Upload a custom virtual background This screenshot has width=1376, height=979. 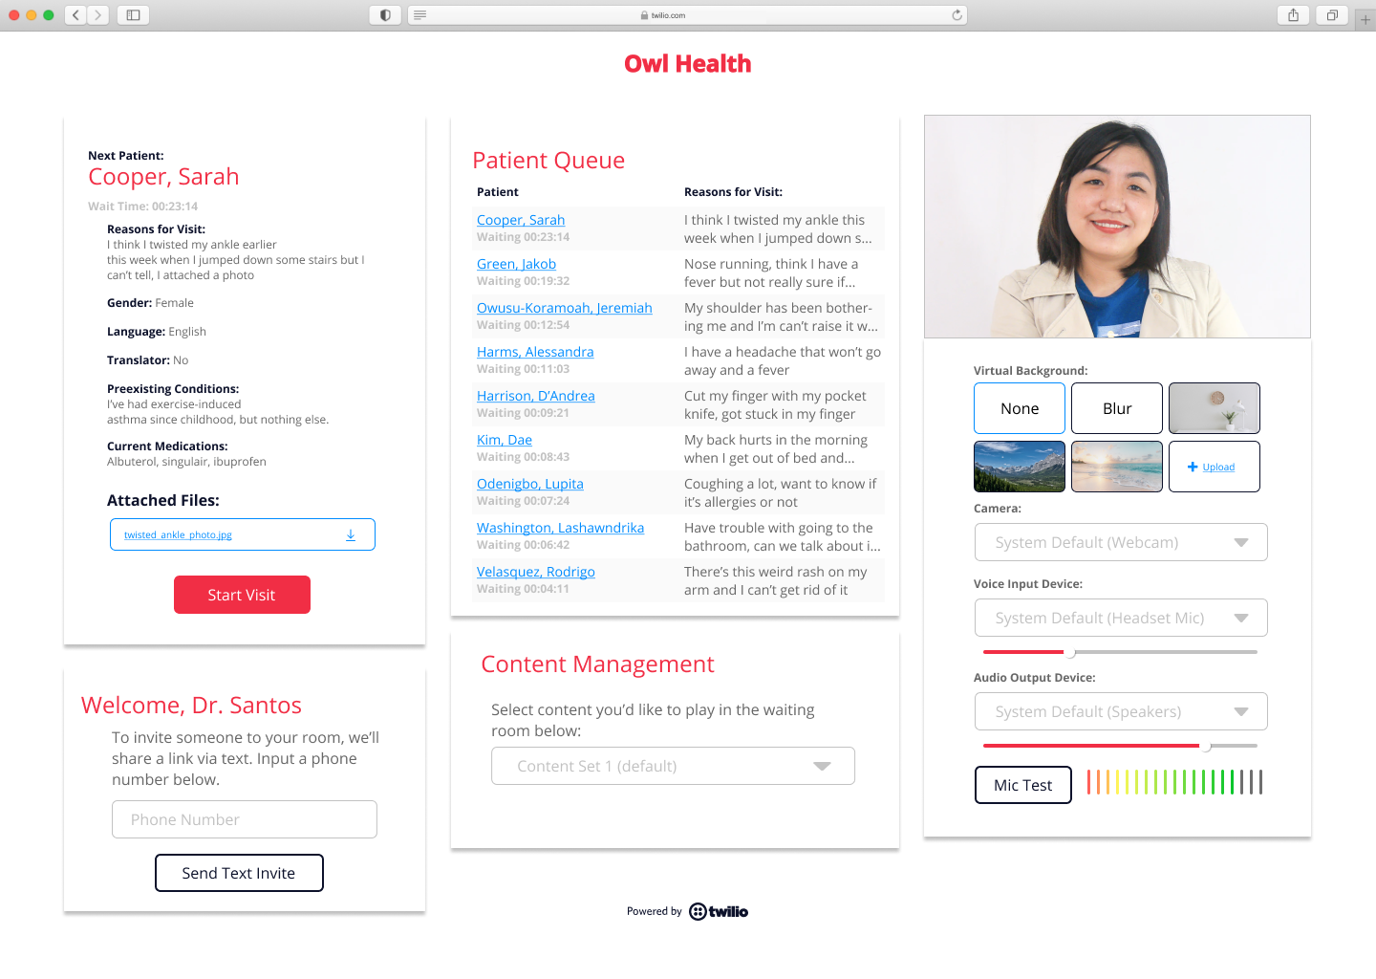coord(1215,467)
